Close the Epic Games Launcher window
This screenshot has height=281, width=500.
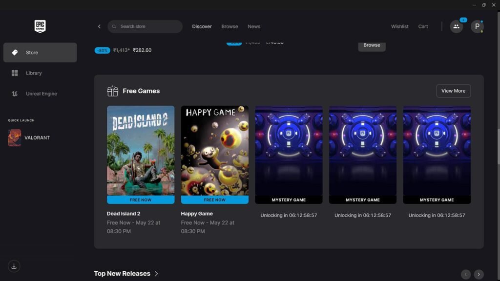(x=494, y=5)
